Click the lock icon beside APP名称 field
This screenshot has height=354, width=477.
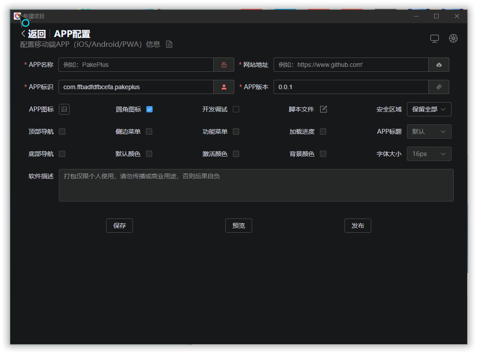tap(224, 65)
